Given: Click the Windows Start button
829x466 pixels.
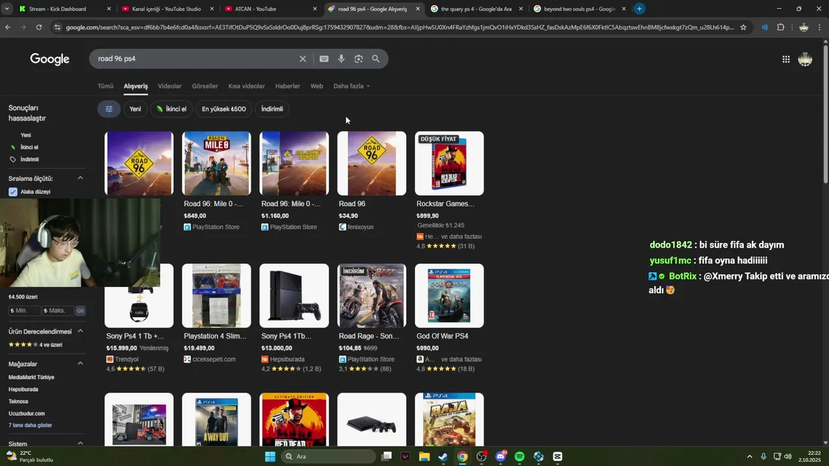Looking at the screenshot, I should (270, 456).
